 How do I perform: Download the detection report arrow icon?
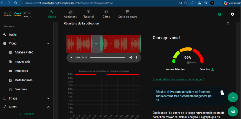tap(212, 69)
